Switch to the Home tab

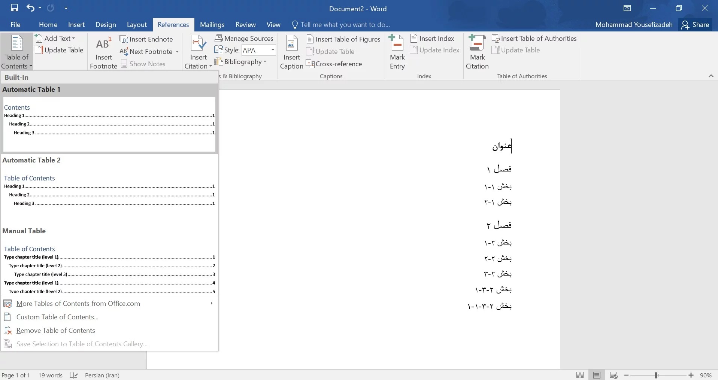click(48, 24)
